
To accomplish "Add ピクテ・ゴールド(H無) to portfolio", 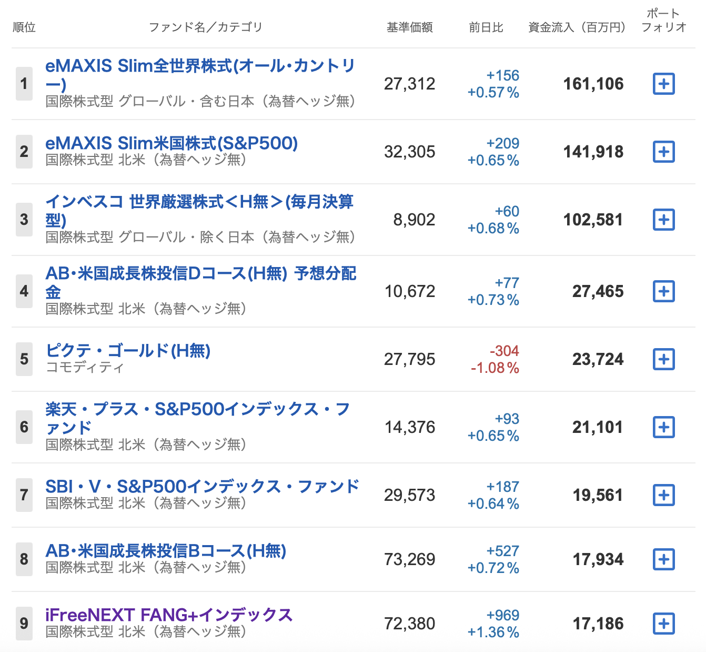I will coord(663,359).
